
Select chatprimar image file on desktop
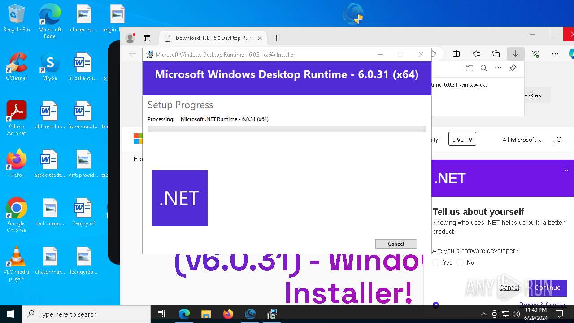click(x=50, y=261)
